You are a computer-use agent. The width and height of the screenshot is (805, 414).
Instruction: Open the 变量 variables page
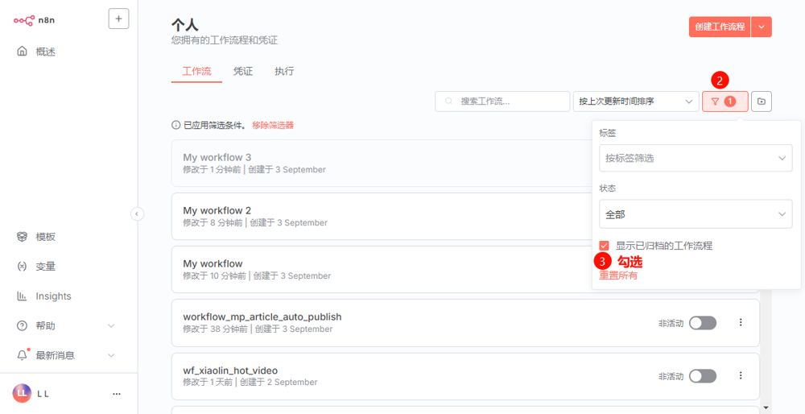coord(46,267)
